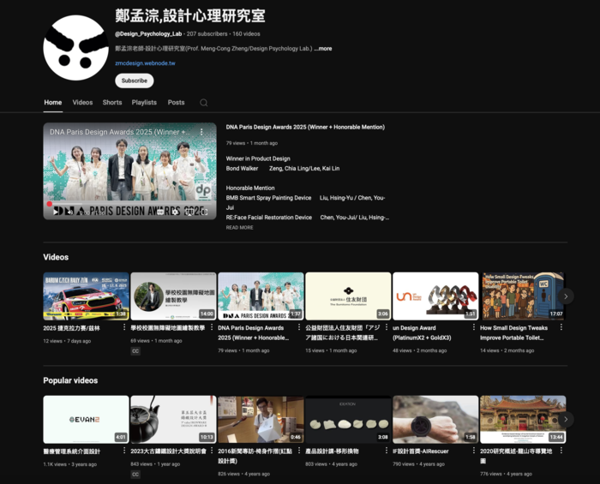Viewport: 600px width, 484px height.
Task: Click the Popular videos section heading
Action: [70, 380]
